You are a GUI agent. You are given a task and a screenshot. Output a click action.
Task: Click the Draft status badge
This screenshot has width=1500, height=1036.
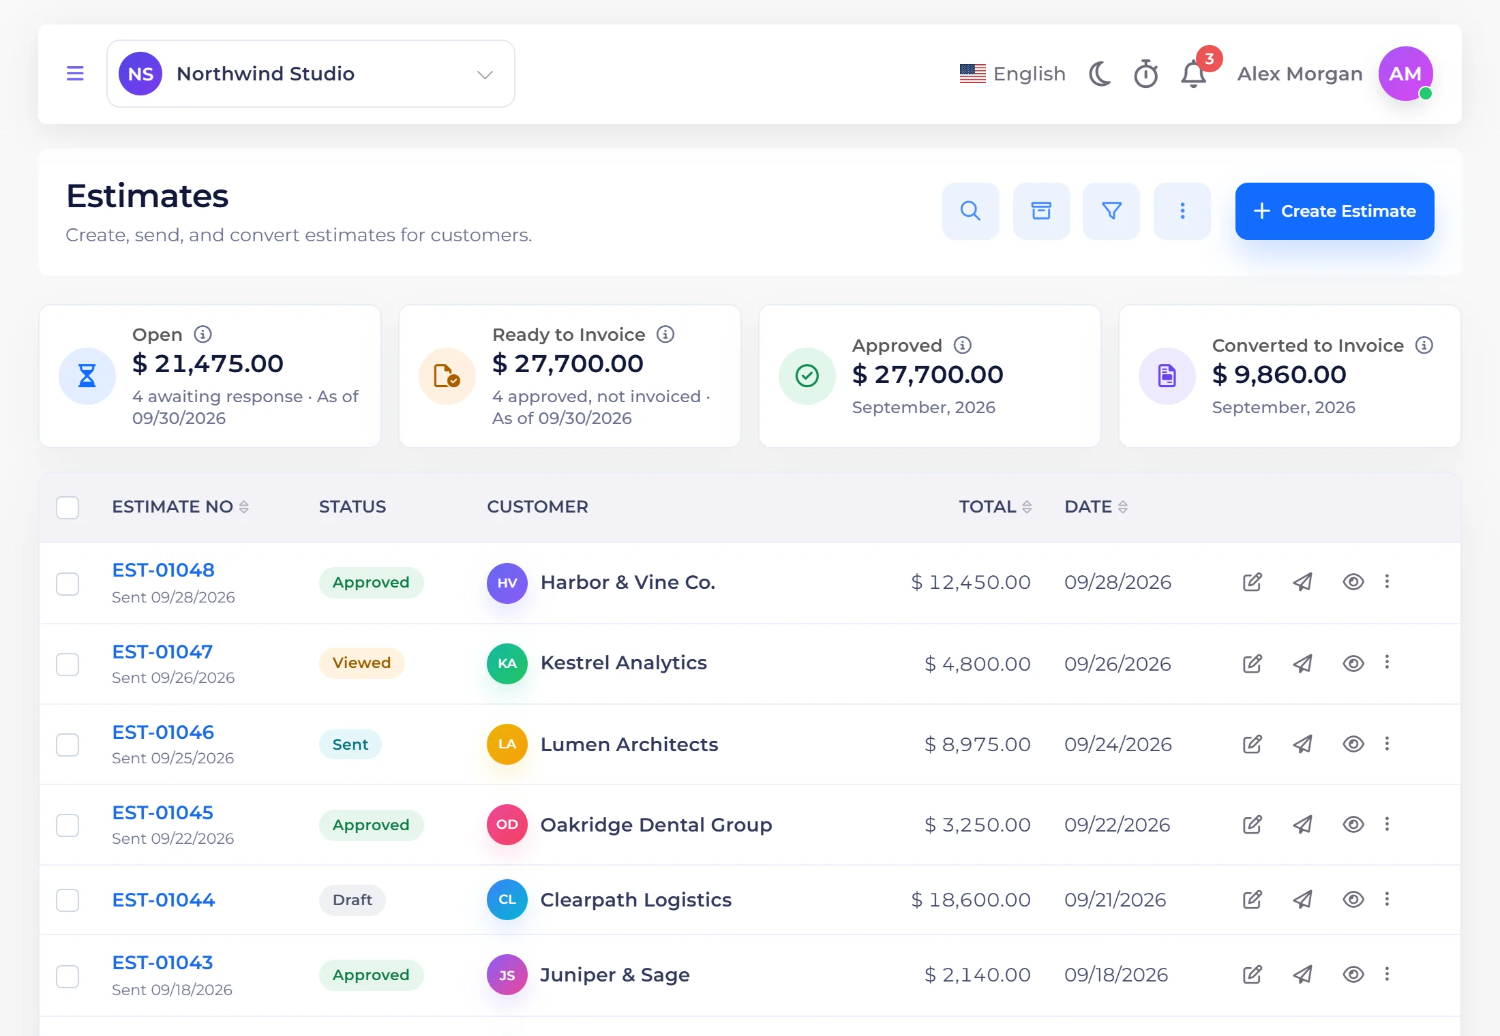pyautogui.click(x=352, y=900)
